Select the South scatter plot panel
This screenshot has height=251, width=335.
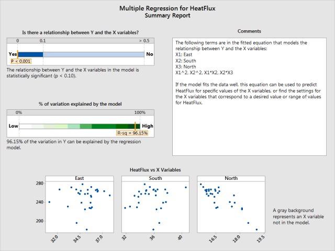point(155,206)
